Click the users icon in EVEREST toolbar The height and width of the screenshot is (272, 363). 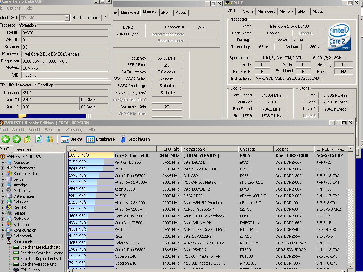[x=50, y=139]
